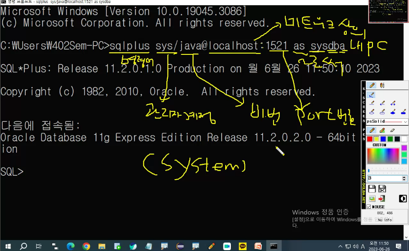The image size is (409, 251).
Task: Choose the straight line pen tool
Action: tap(372, 104)
